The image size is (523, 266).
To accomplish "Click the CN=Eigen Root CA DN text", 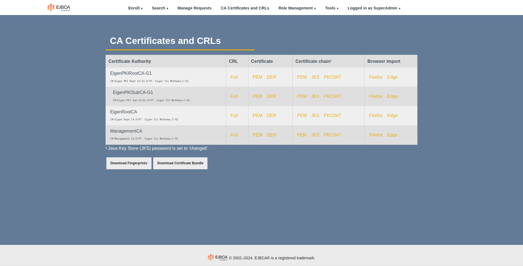I will [144, 120].
